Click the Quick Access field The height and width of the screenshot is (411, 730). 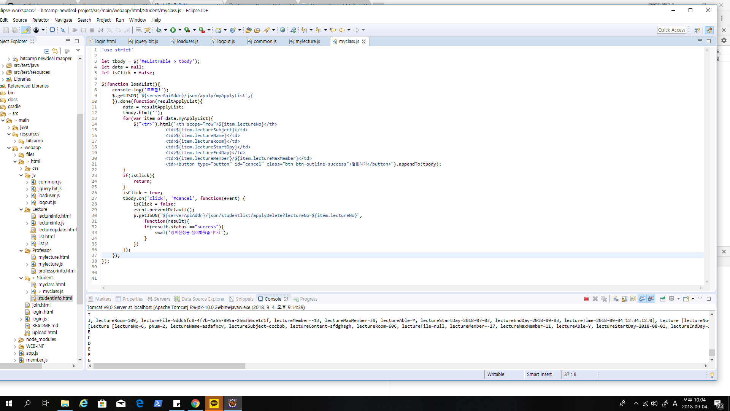point(671,30)
